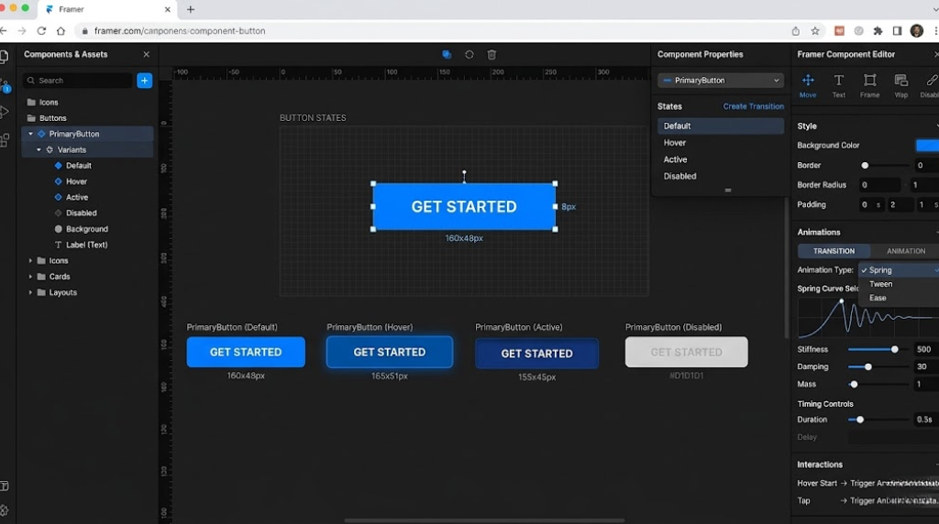Screen dimensions: 939x524
Task: Bookmark this page with star icon
Action: (815, 30)
